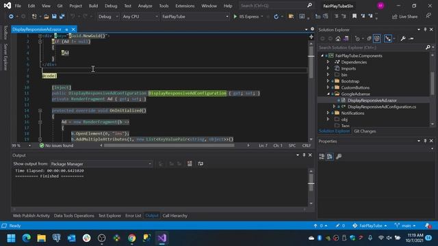Click Collapse All icon in Solution Explorer
Viewport: 438px width, 246px height.
click(x=369, y=39)
